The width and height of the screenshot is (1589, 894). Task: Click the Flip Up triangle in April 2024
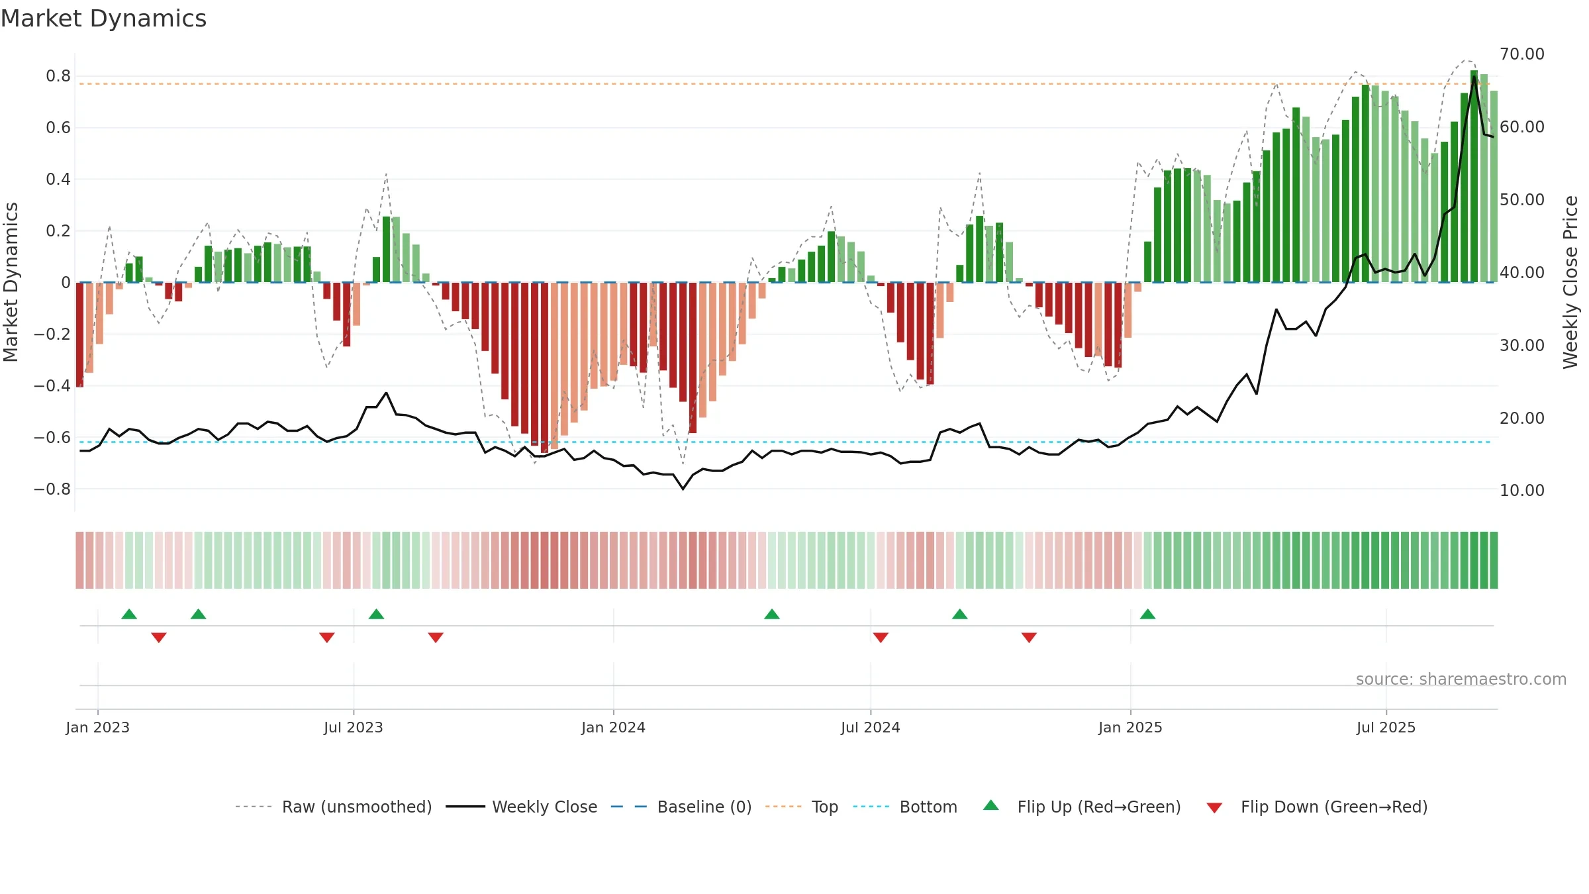(771, 614)
